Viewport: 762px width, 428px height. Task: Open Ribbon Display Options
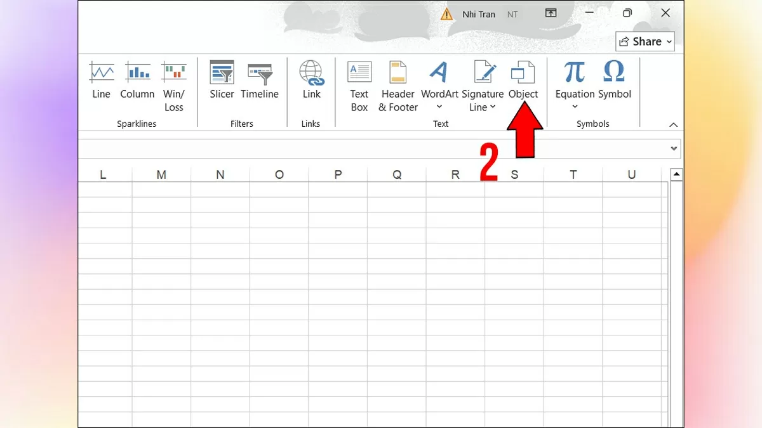click(x=551, y=13)
